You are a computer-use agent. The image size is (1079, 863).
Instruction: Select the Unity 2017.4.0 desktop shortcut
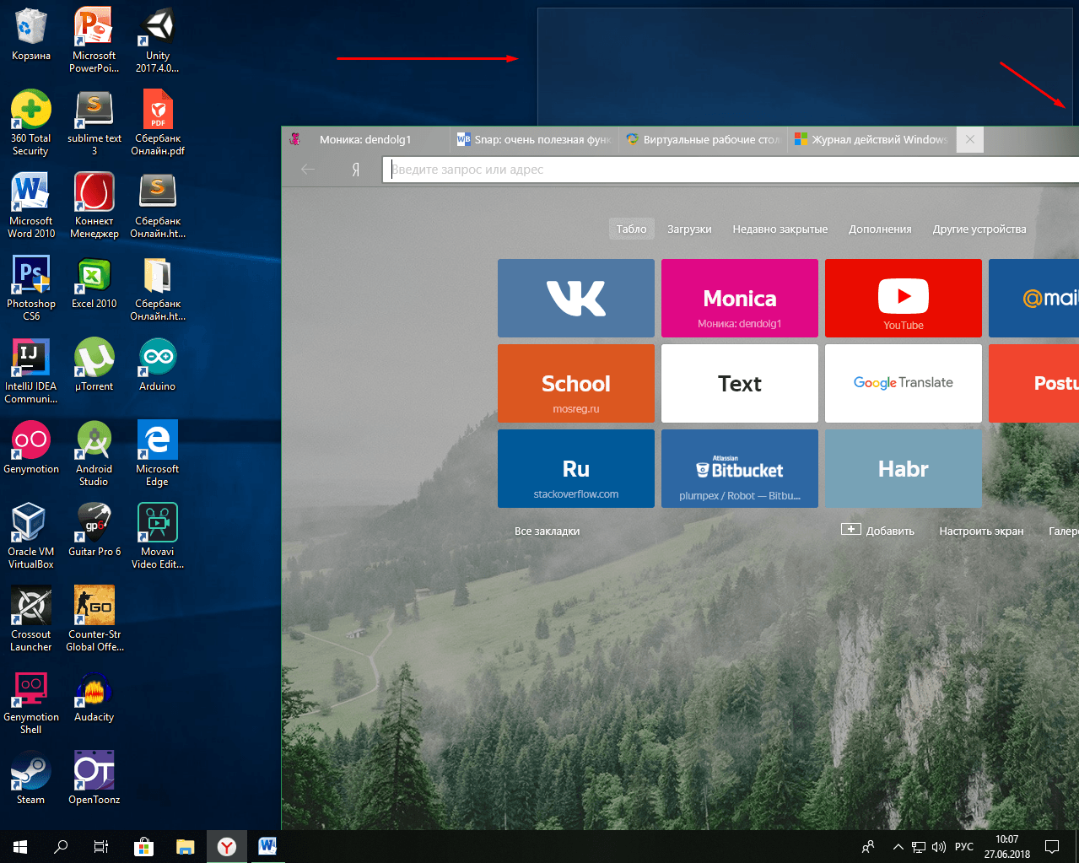pos(158,40)
